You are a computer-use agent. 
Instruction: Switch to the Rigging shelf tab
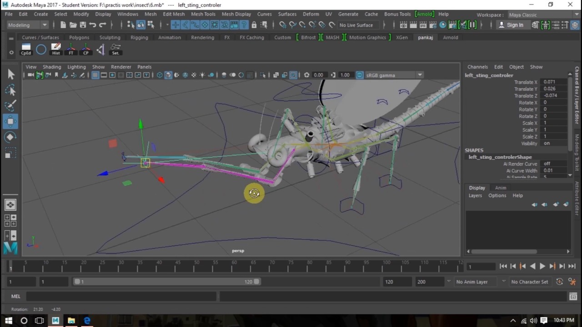tap(139, 37)
